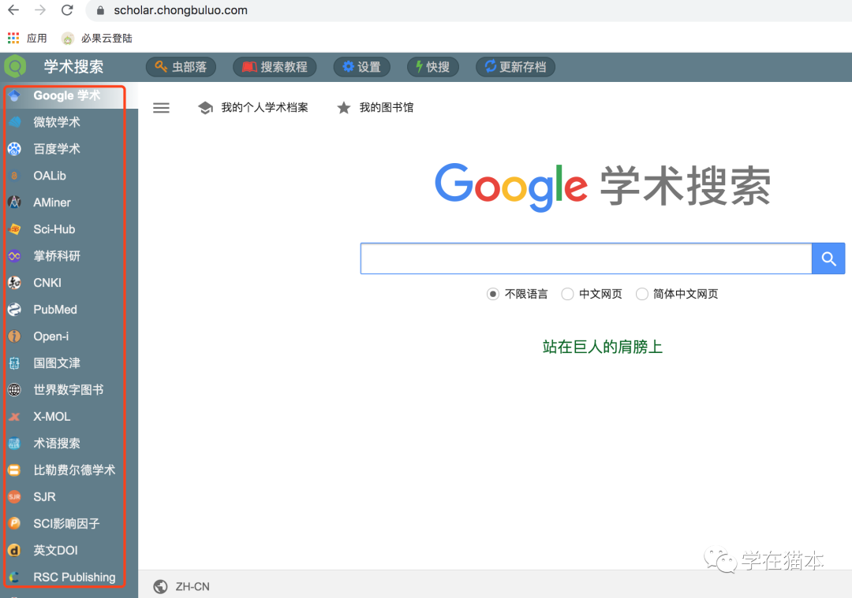Click the address bar lock icon
The width and height of the screenshot is (852, 598).
[x=100, y=10]
